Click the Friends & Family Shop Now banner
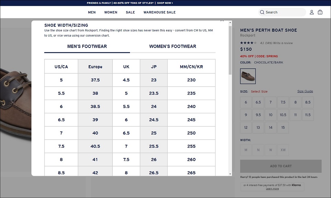Screen dimensions: 331x198 click(x=130, y=3)
